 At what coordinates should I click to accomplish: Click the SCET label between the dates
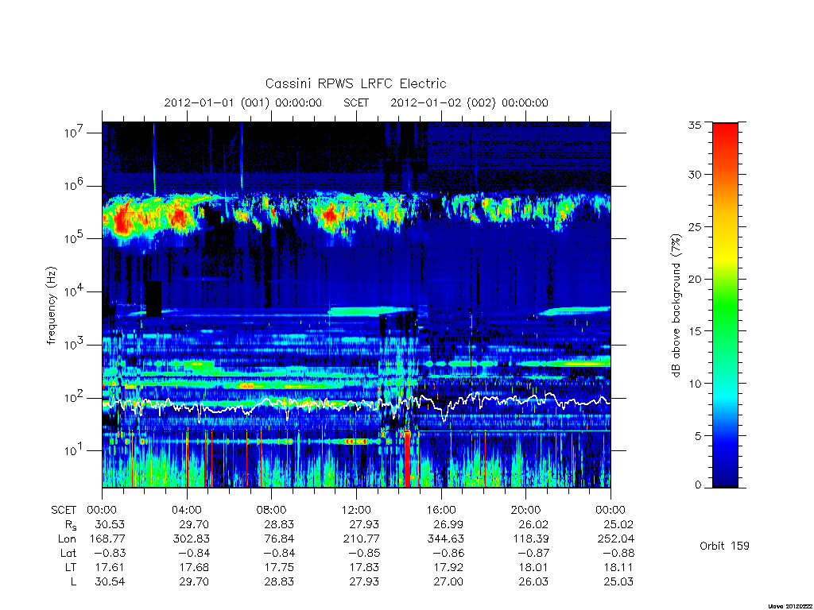[x=356, y=102]
